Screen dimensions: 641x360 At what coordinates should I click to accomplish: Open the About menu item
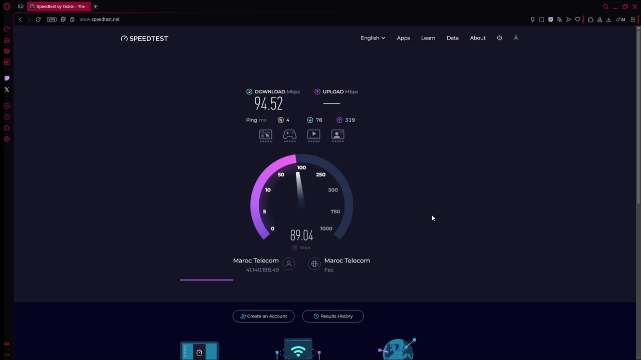point(478,38)
